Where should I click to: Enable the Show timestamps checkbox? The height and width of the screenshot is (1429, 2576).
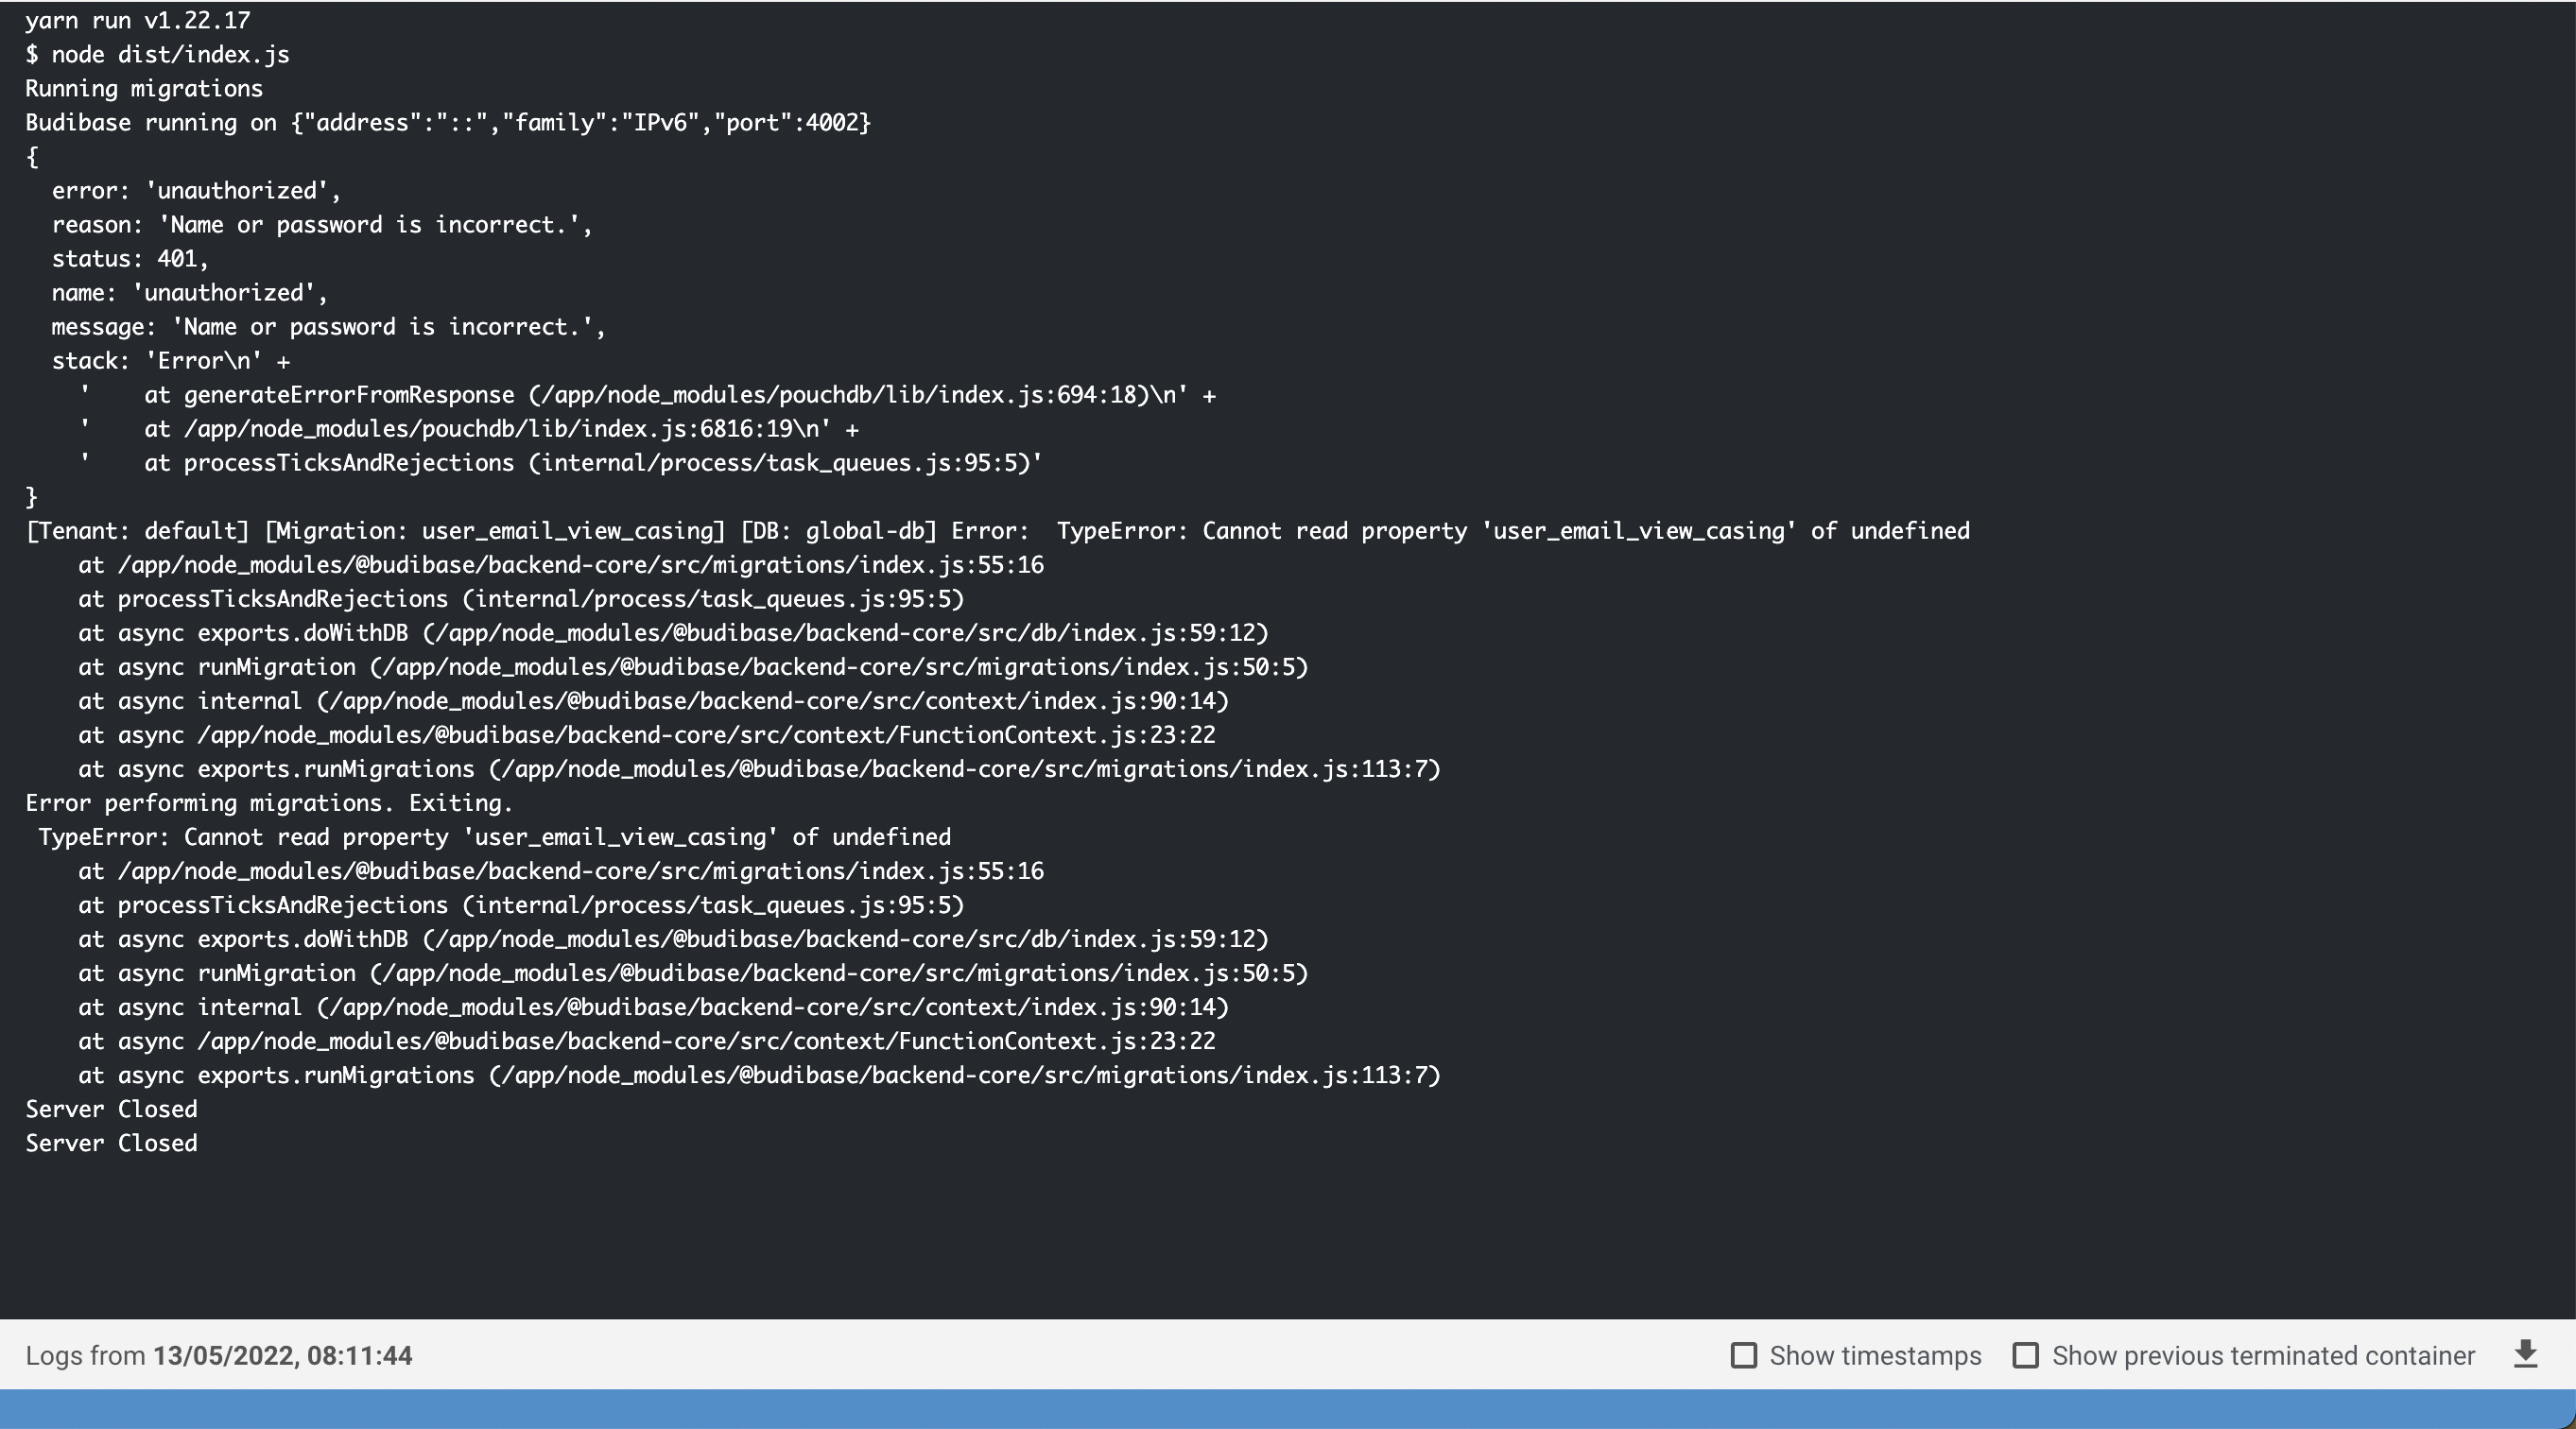[x=1744, y=1355]
